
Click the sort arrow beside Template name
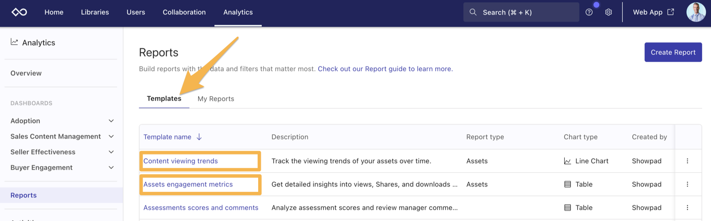(199, 137)
